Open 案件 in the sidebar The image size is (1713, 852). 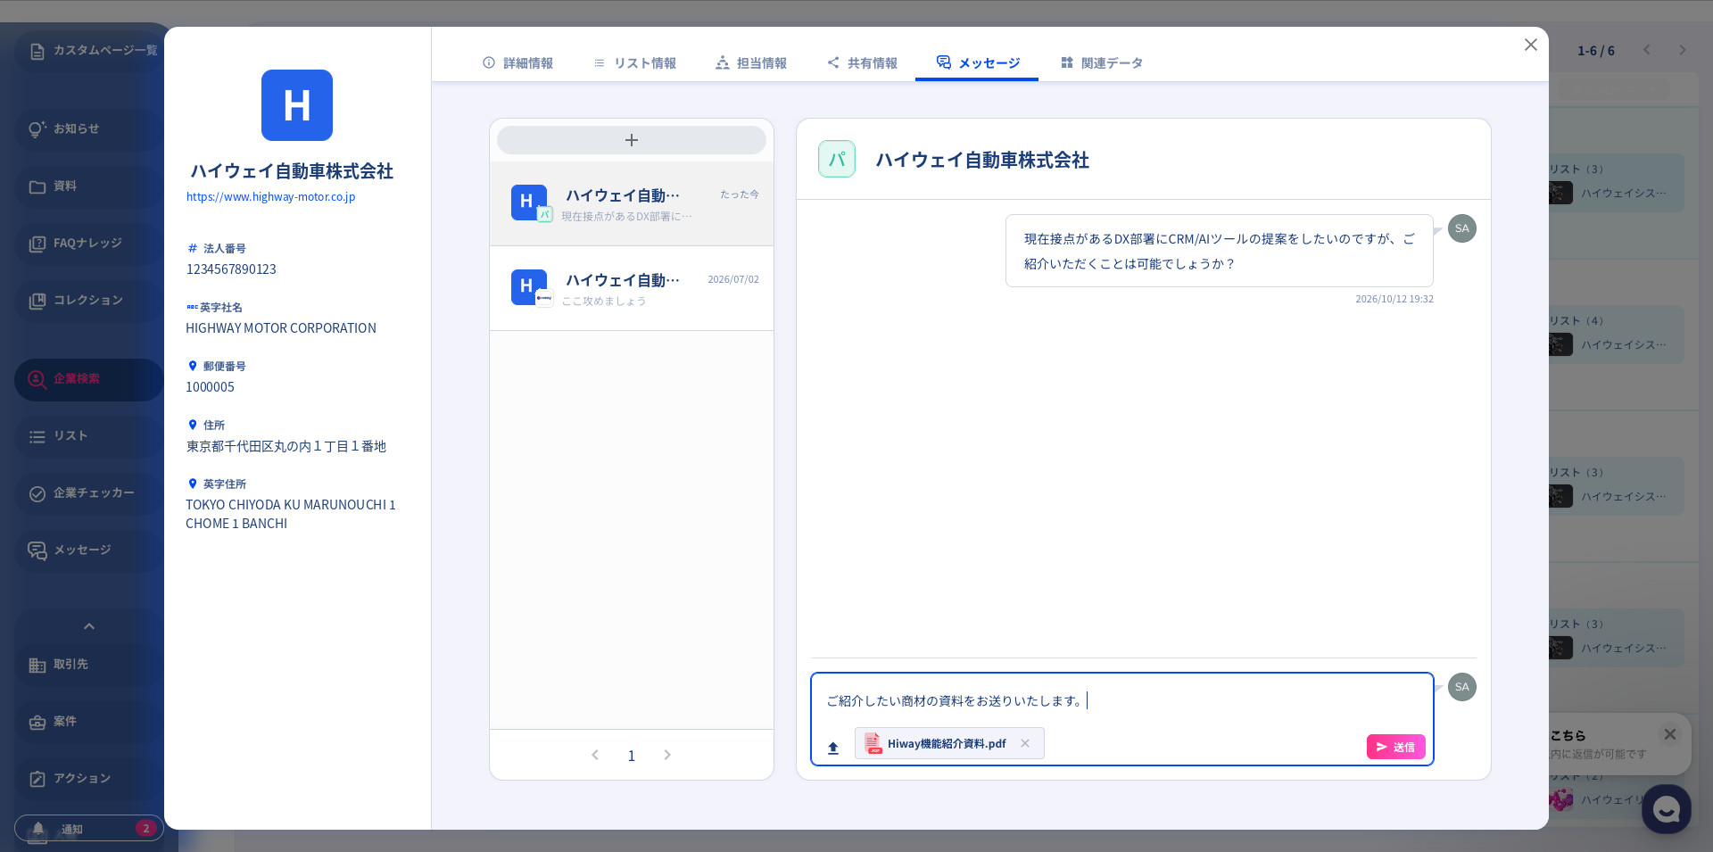[89, 722]
